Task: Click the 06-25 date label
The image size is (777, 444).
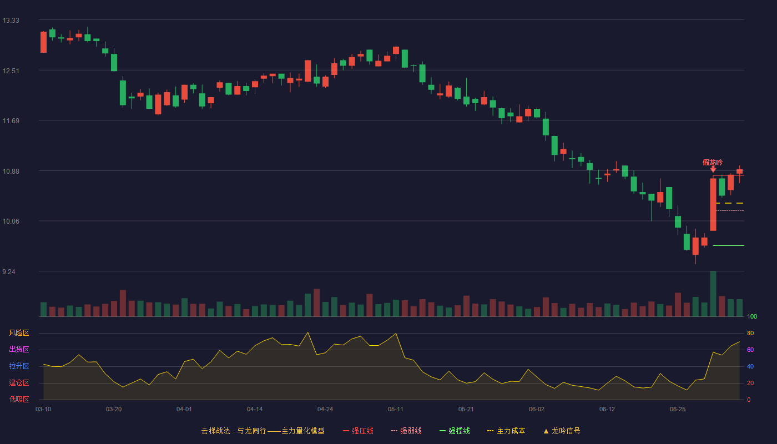Action: (678, 409)
